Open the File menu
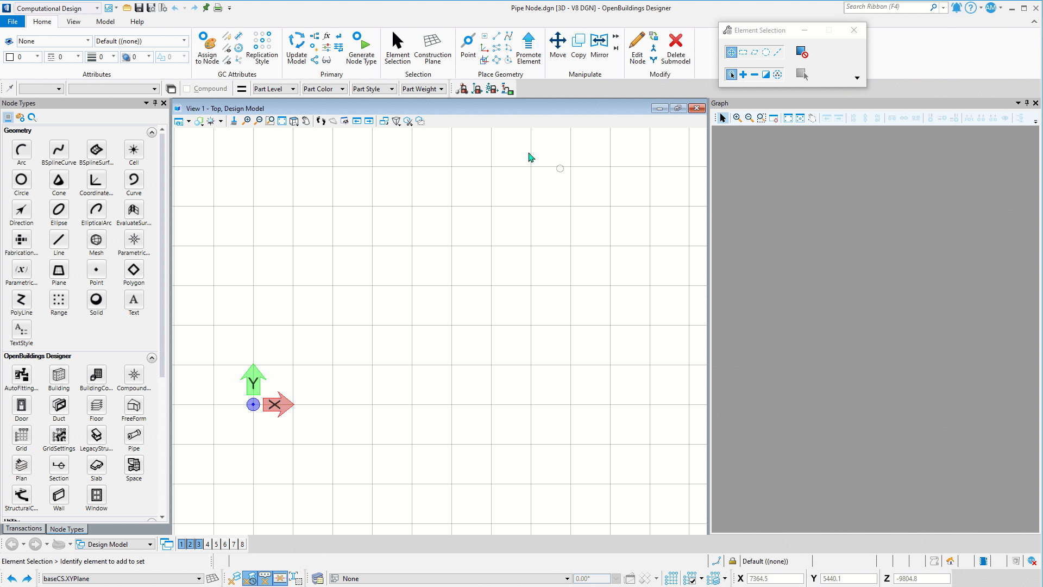Viewport: 1043px width, 587px height. (12, 21)
